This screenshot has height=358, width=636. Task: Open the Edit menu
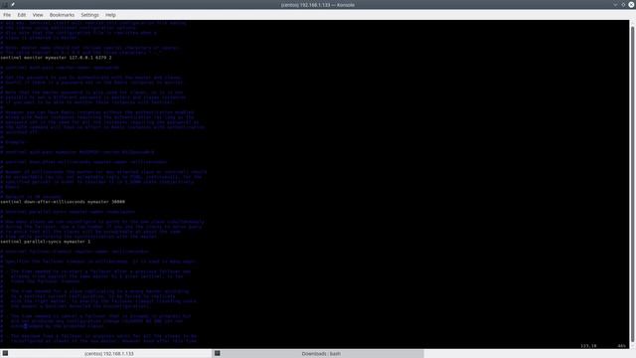tap(22, 15)
